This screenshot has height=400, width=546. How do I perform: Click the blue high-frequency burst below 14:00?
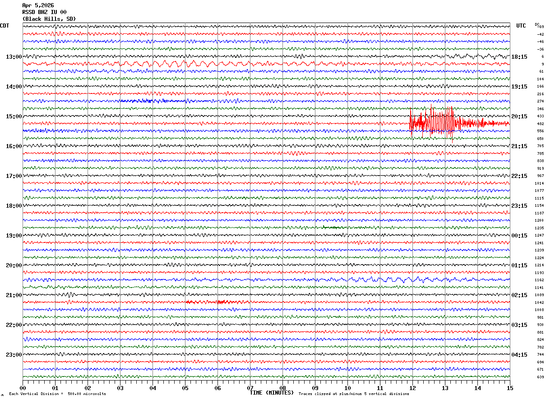(153, 101)
